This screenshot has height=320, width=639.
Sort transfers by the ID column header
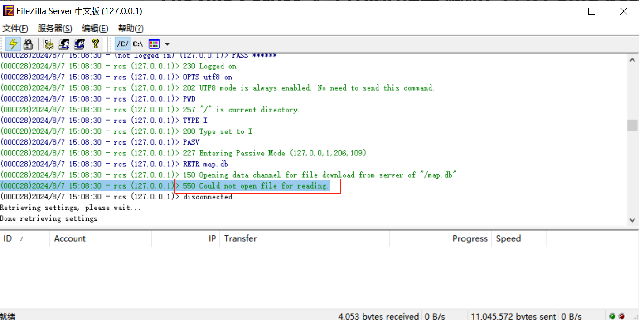click(25, 238)
